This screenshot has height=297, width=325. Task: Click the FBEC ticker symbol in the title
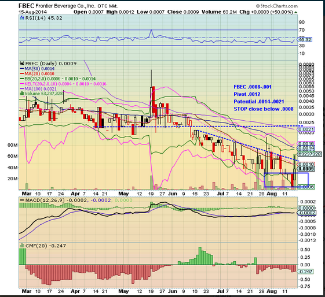click(26, 6)
